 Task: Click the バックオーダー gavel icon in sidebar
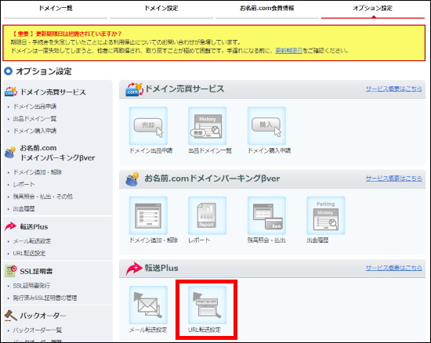[x=11, y=316]
